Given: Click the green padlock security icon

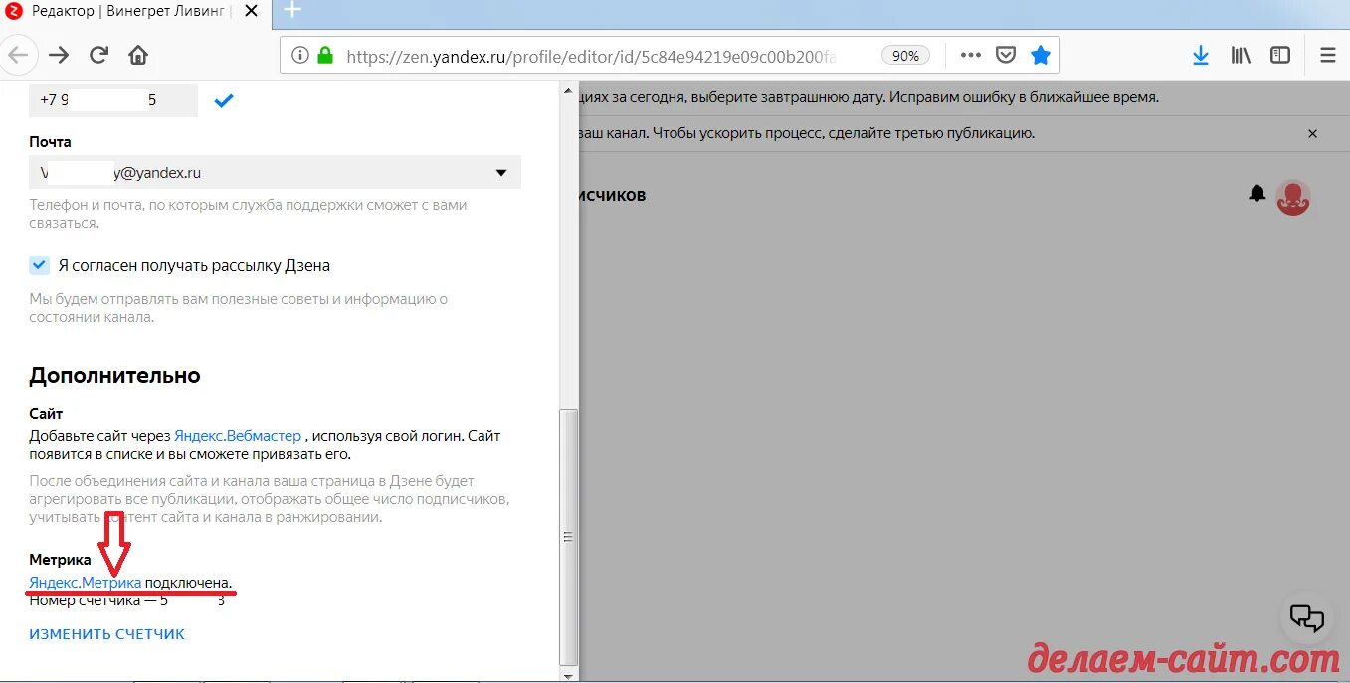Looking at the screenshot, I should click(324, 56).
